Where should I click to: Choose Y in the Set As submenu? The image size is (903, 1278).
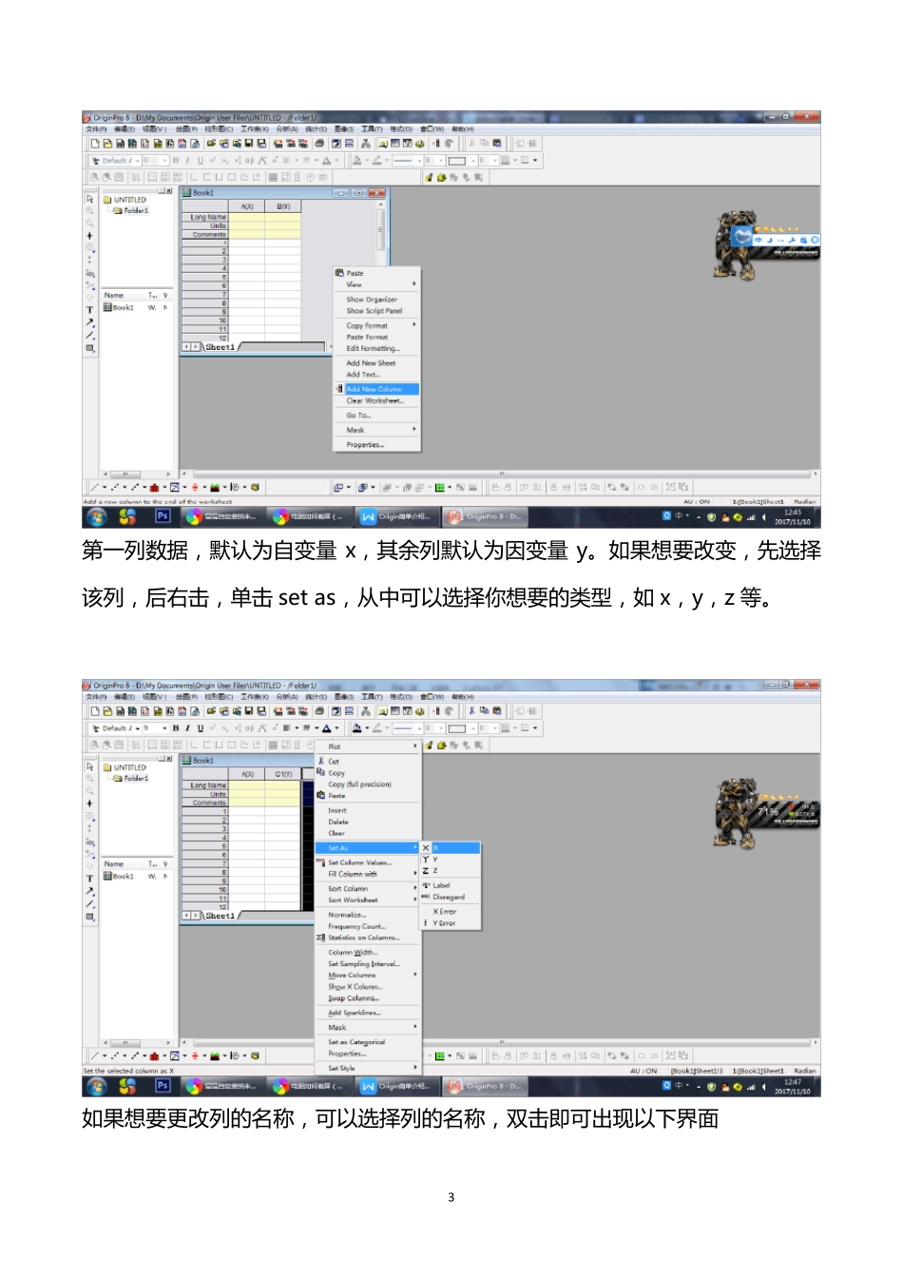451,859
